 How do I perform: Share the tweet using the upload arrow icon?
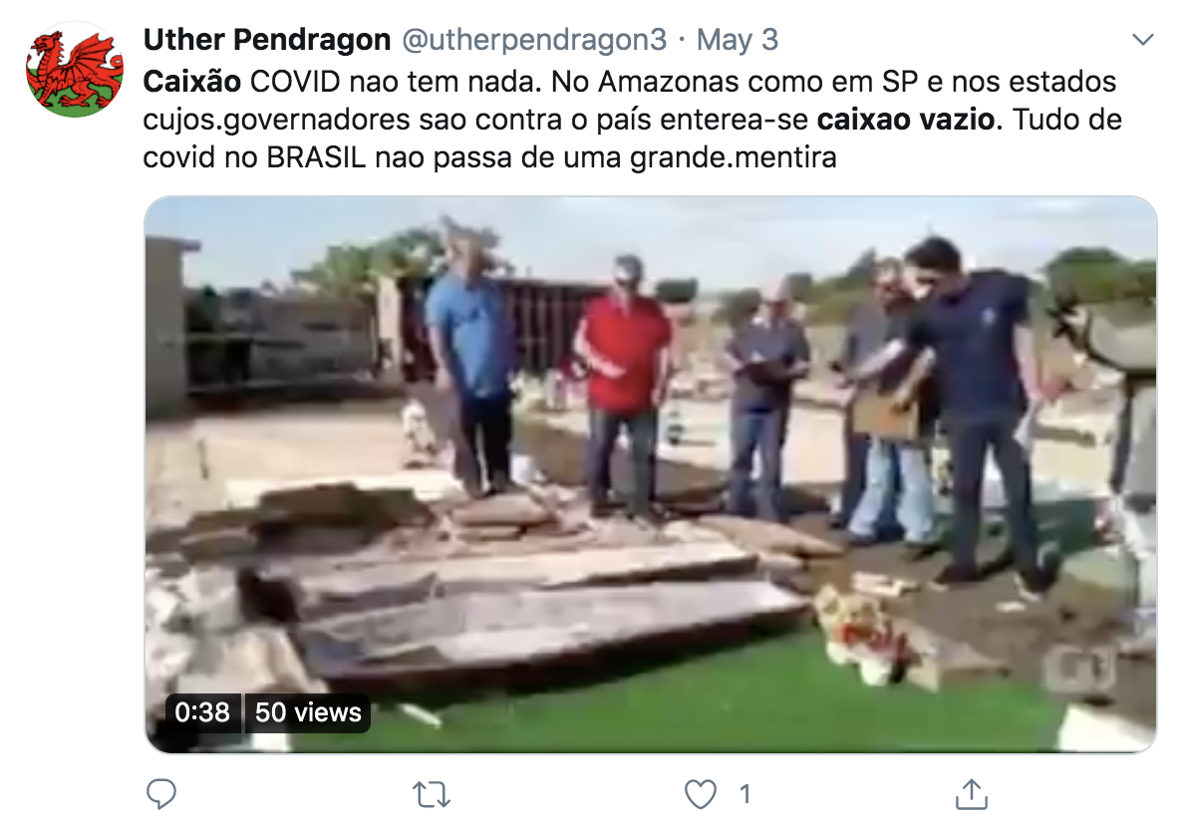click(x=972, y=794)
